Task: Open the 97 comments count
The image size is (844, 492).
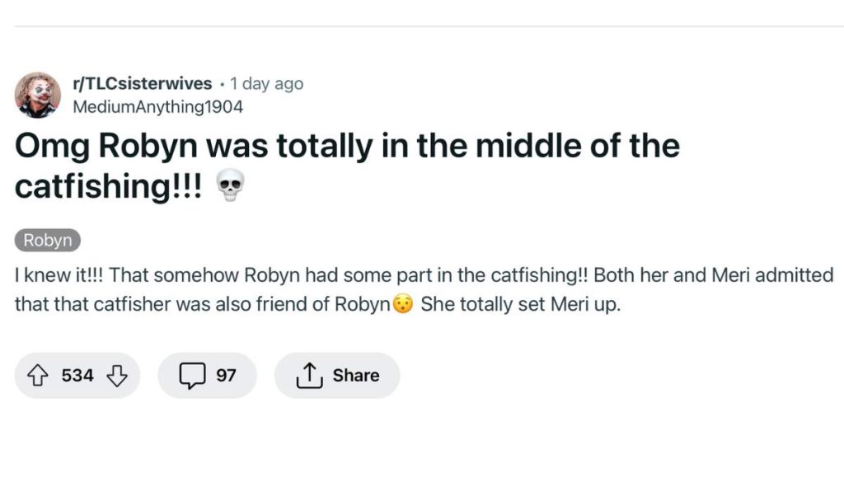Action: coord(226,376)
